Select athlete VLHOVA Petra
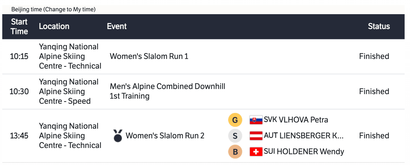Screen dimensions: 410x165 coord(296,120)
